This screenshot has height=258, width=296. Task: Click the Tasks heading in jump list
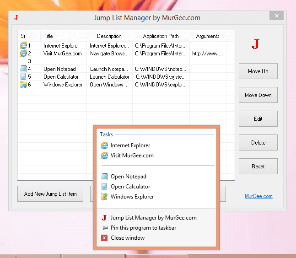[x=106, y=134]
